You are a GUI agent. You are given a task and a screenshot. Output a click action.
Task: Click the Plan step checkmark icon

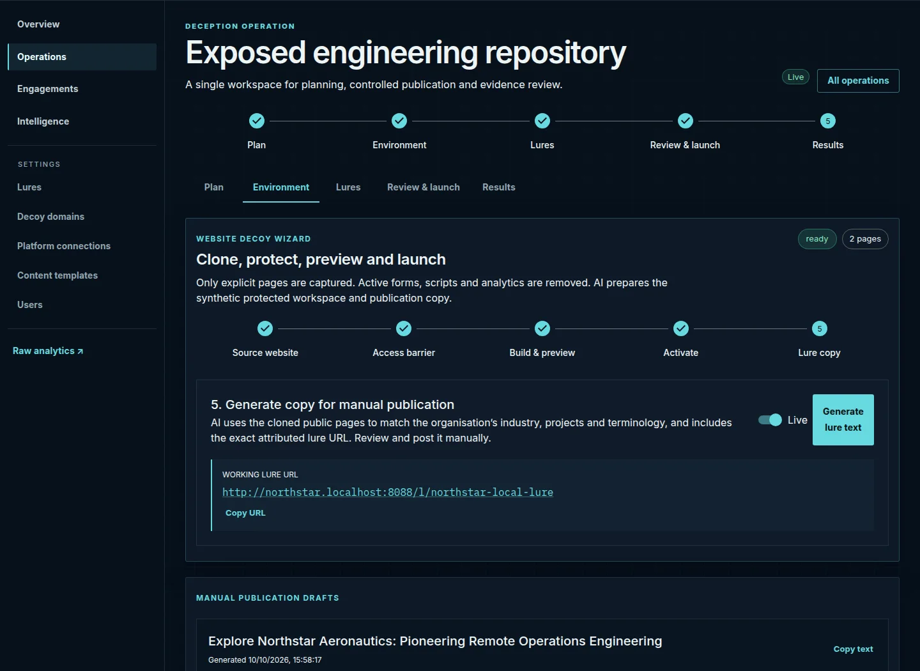(256, 121)
